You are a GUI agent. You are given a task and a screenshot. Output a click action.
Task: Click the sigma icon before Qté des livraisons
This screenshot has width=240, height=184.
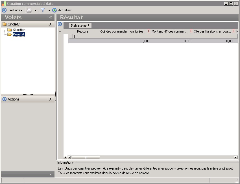coord(191,31)
